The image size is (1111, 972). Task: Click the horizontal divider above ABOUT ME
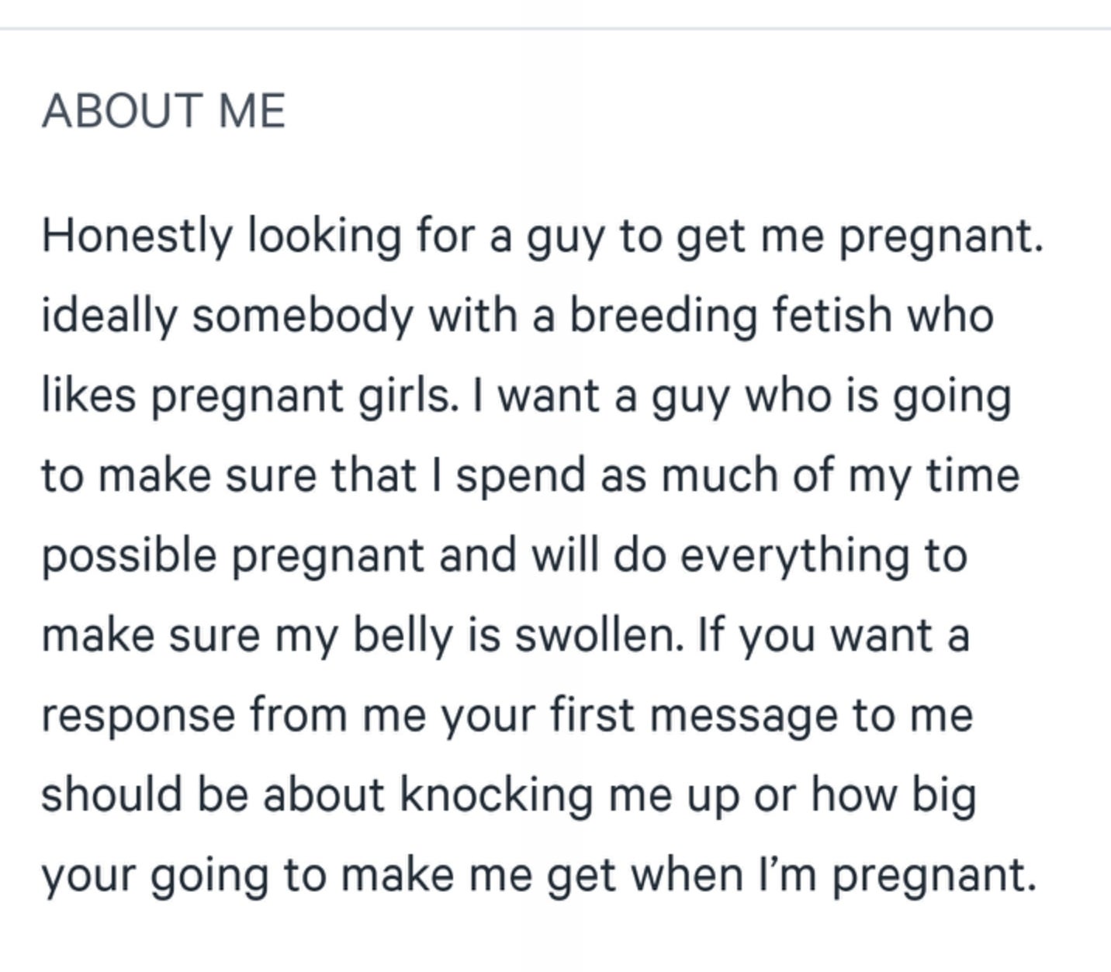coord(555,29)
